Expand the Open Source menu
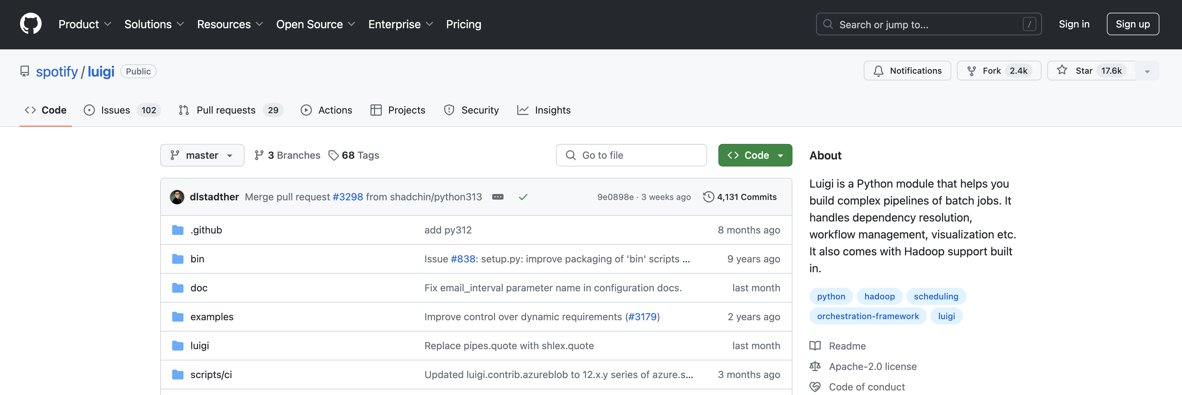The height and width of the screenshot is (395, 1182). click(x=316, y=24)
